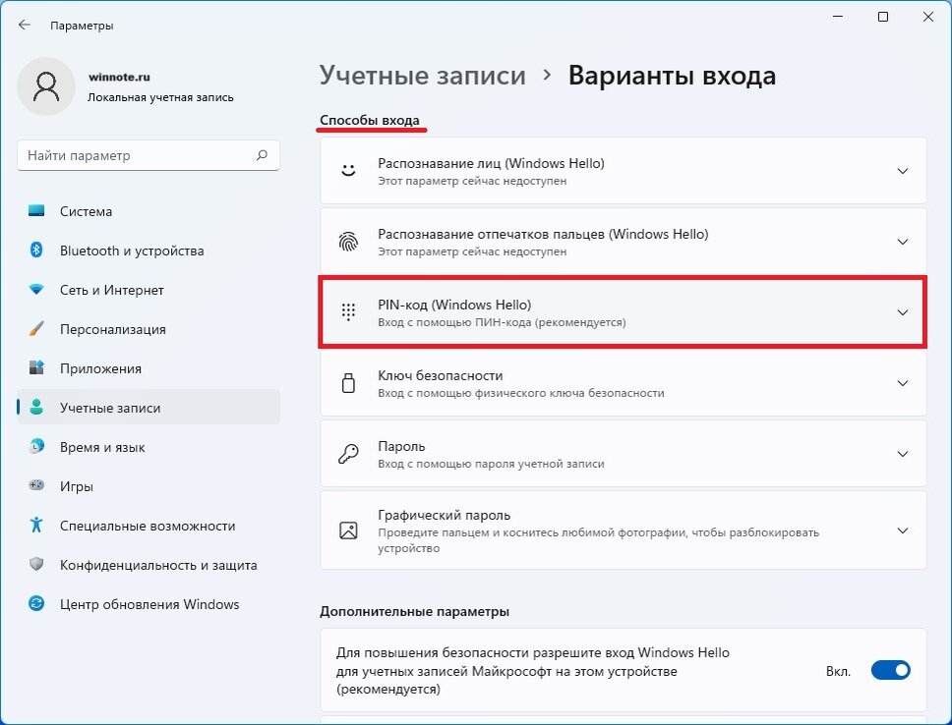The image size is (952, 725).
Task: Expand the Графический пароль chevron
Action: tap(903, 530)
